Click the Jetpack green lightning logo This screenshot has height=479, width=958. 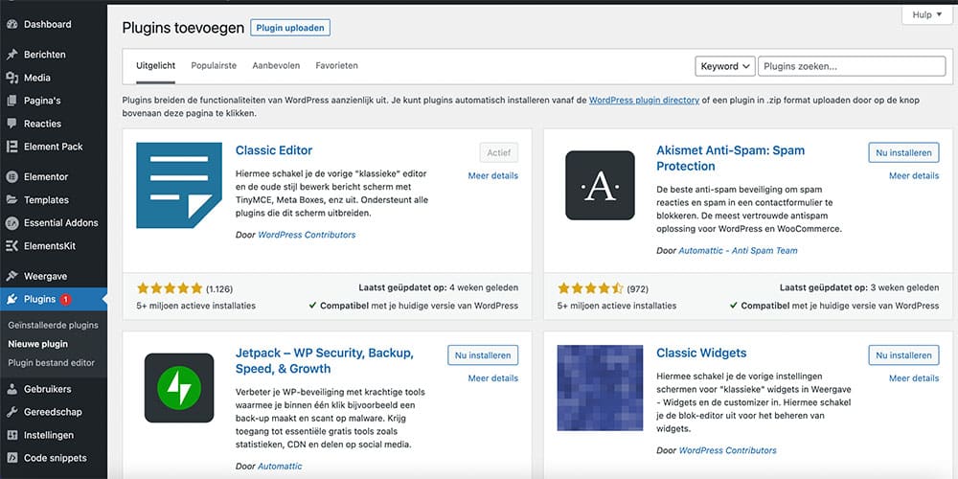[179, 388]
